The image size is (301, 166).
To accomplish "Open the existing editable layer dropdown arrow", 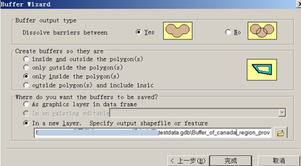I will pyautogui.click(x=282, y=113).
